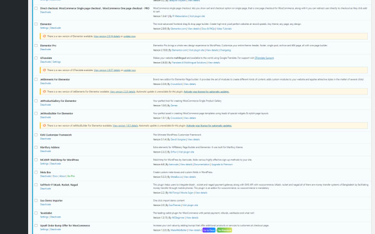The image size is (375, 234).
Task: Deactivate Soo Demo Importer
Action: coord(45,204)
